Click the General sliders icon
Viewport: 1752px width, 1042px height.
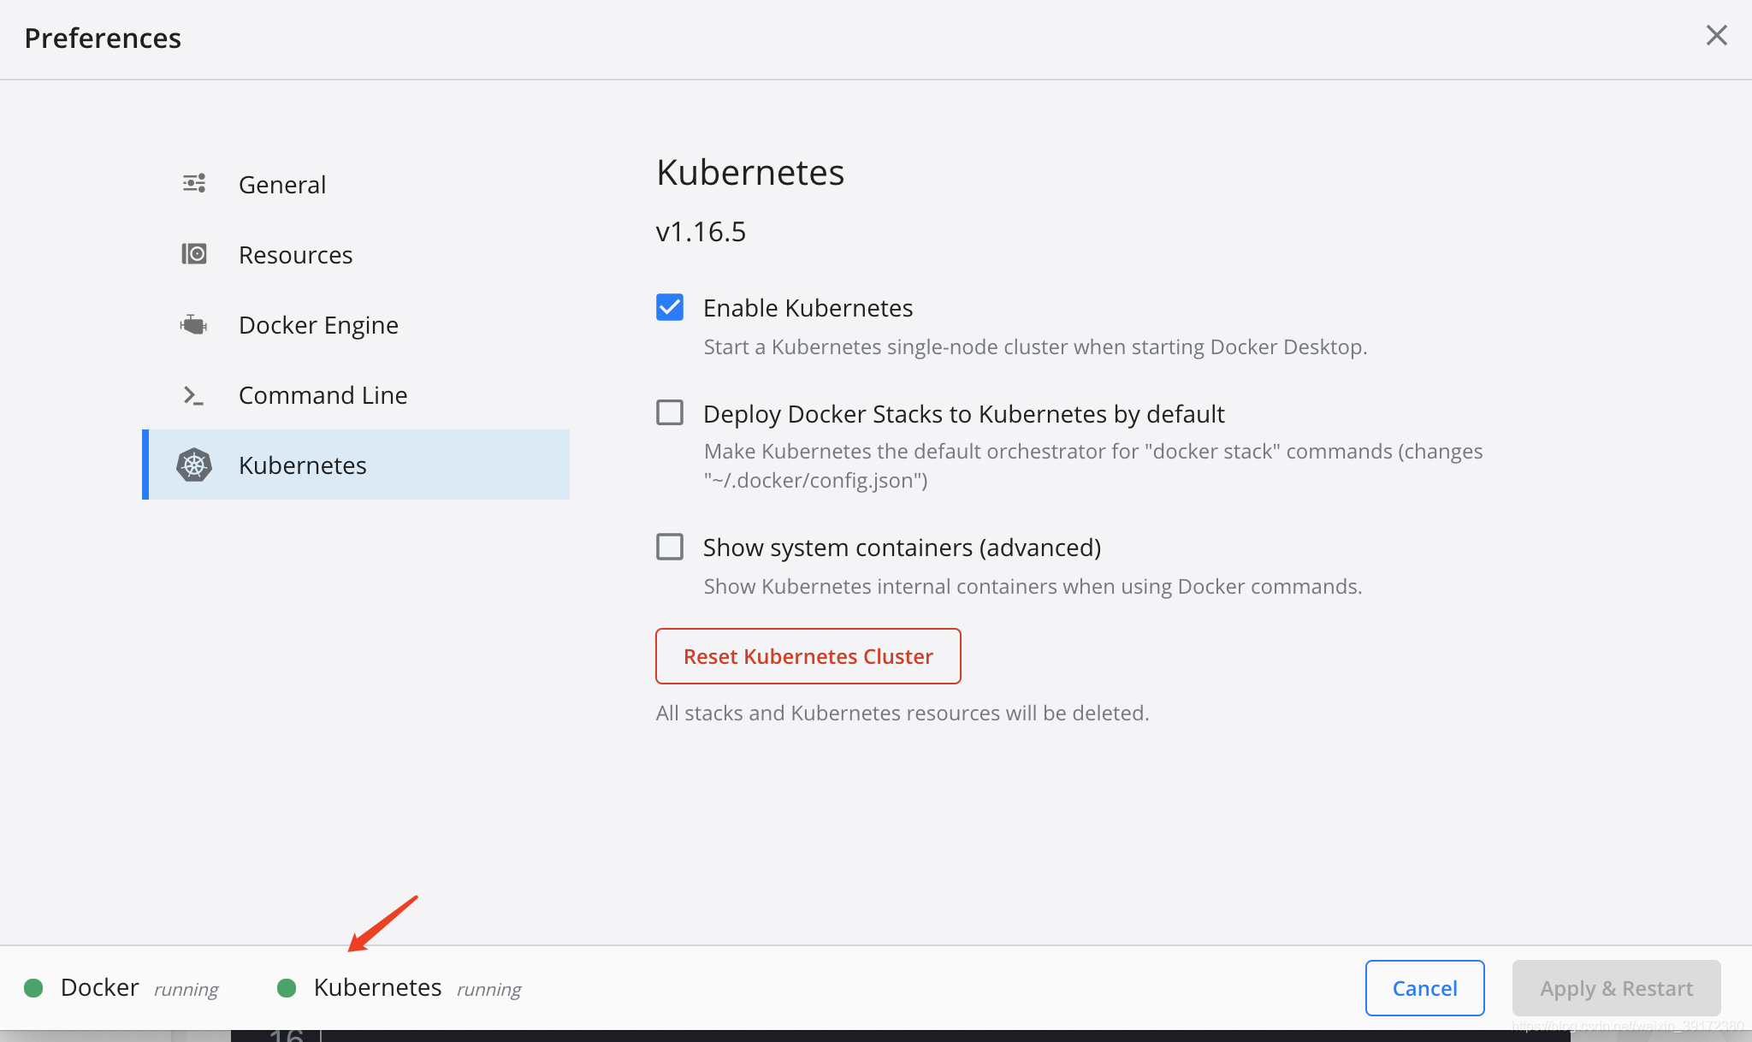click(194, 183)
